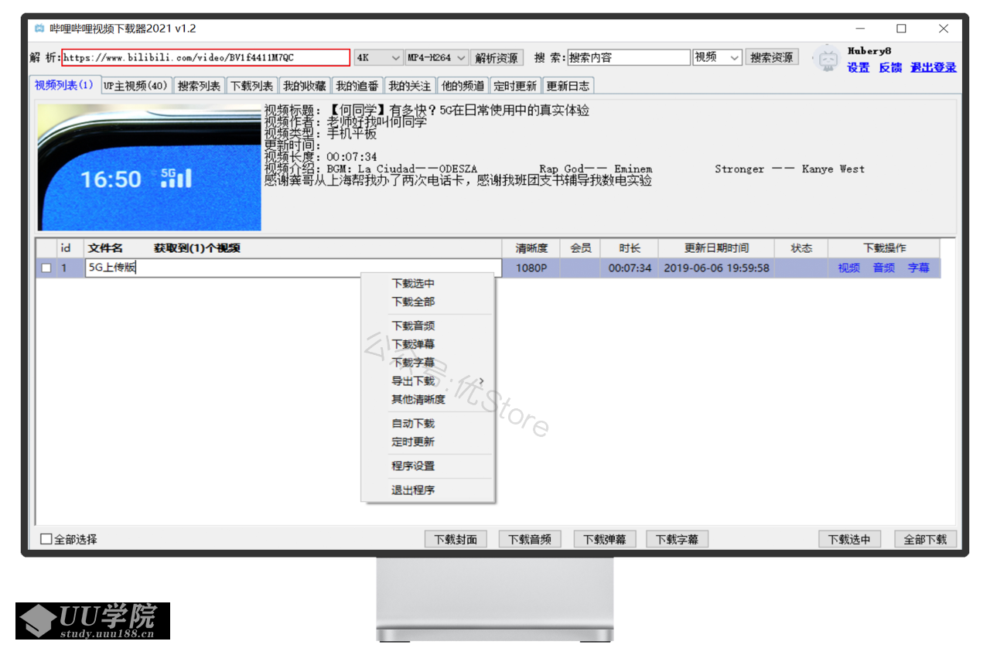Open the 我的追番 tab
This screenshot has width=990, height=655.
click(357, 86)
